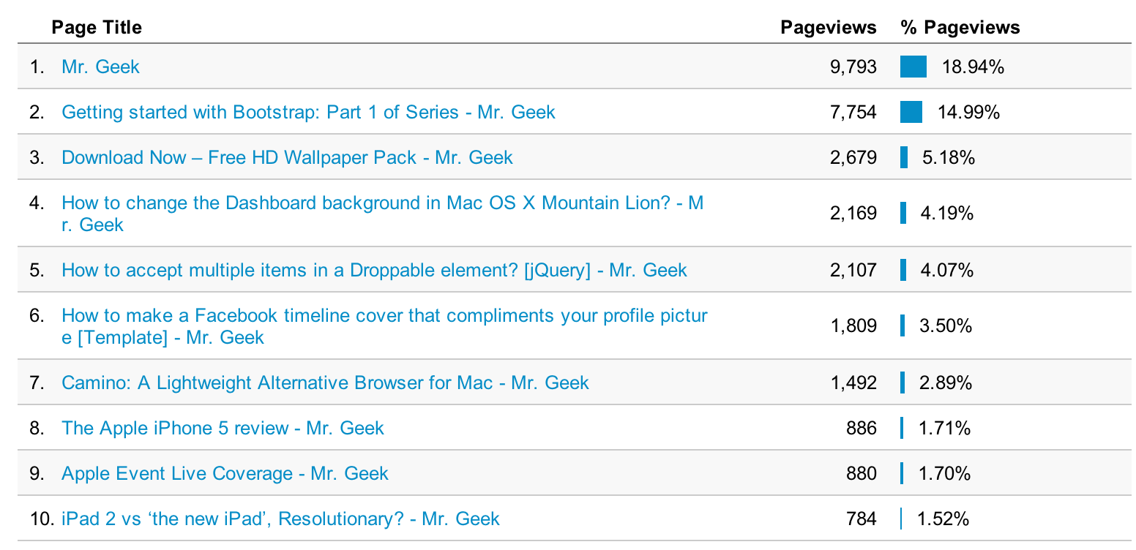Viewport: 1136px width, 550px height.
Task: Open Apple Event Live Coverage link
Action: 225,473
